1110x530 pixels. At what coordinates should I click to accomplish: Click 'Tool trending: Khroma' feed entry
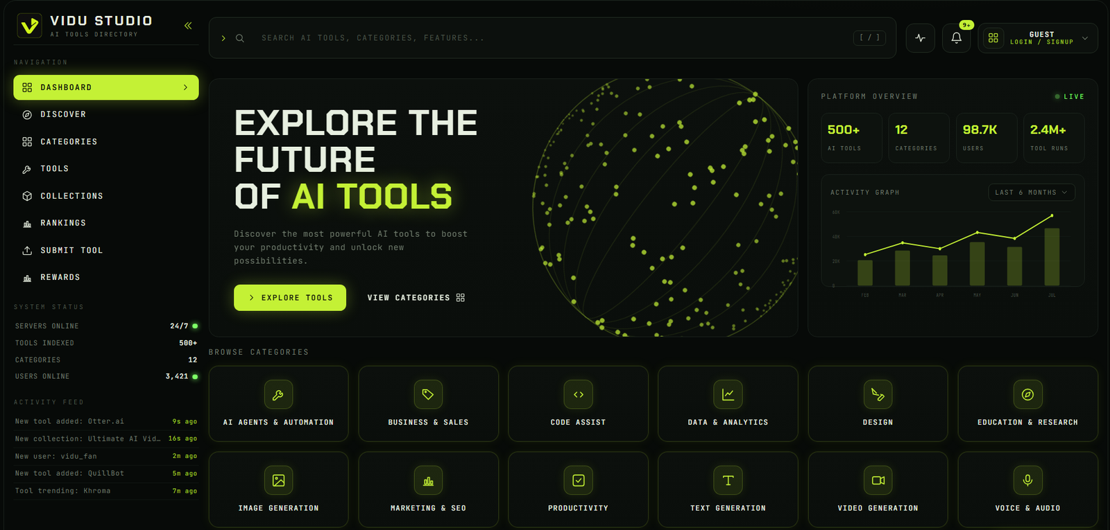coord(106,491)
